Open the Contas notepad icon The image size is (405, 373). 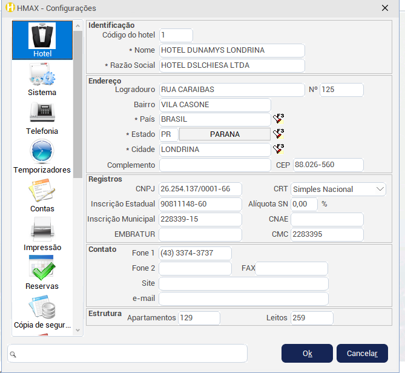click(x=42, y=191)
